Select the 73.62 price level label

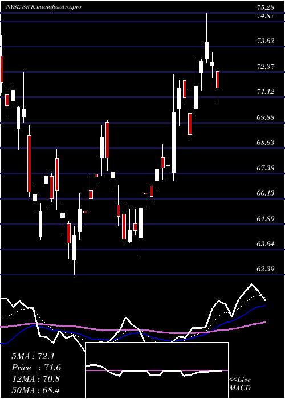266,40
